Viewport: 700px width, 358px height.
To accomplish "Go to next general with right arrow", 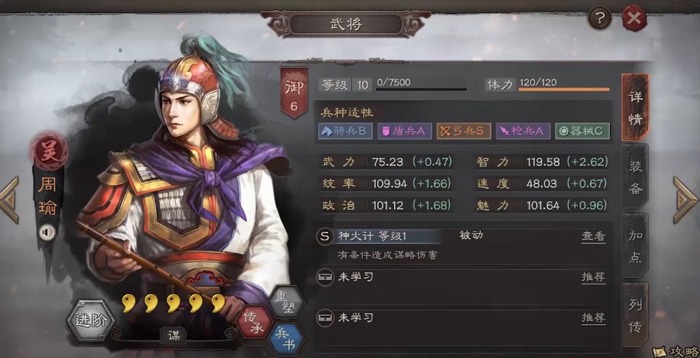I will (x=686, y=200).
